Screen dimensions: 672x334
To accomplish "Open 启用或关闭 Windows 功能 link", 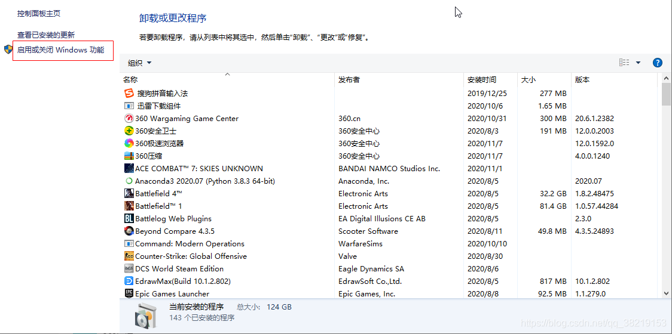I will tap(60, 50).
